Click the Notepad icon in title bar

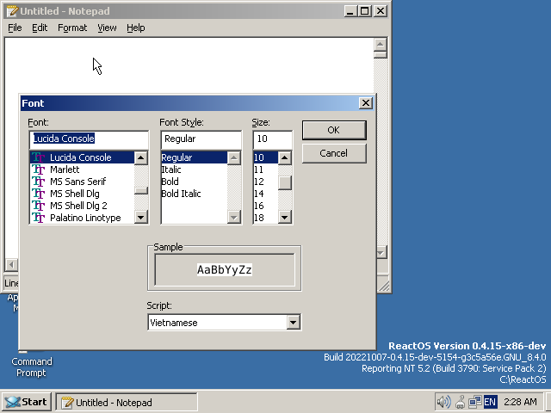pyautogui.click(x=12, y=10)
